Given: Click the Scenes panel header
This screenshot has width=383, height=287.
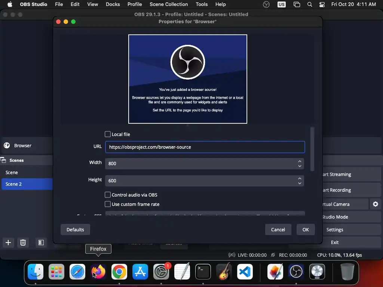Looking at the screenshot, I should click(27, 160).
